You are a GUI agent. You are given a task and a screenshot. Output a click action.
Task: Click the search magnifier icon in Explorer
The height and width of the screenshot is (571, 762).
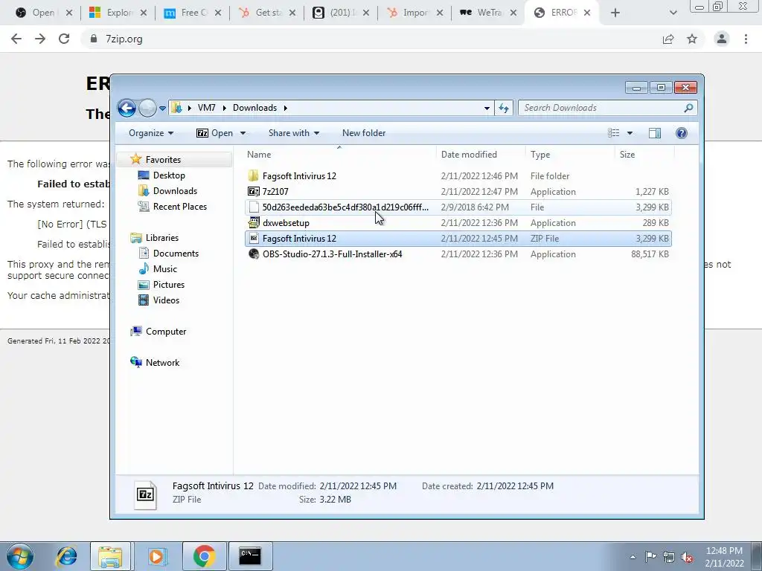coord(688,108)
